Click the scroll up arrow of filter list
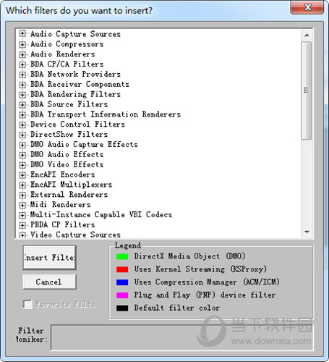The width and height of the screenshot is (329, 362). [x=307, y=35]
